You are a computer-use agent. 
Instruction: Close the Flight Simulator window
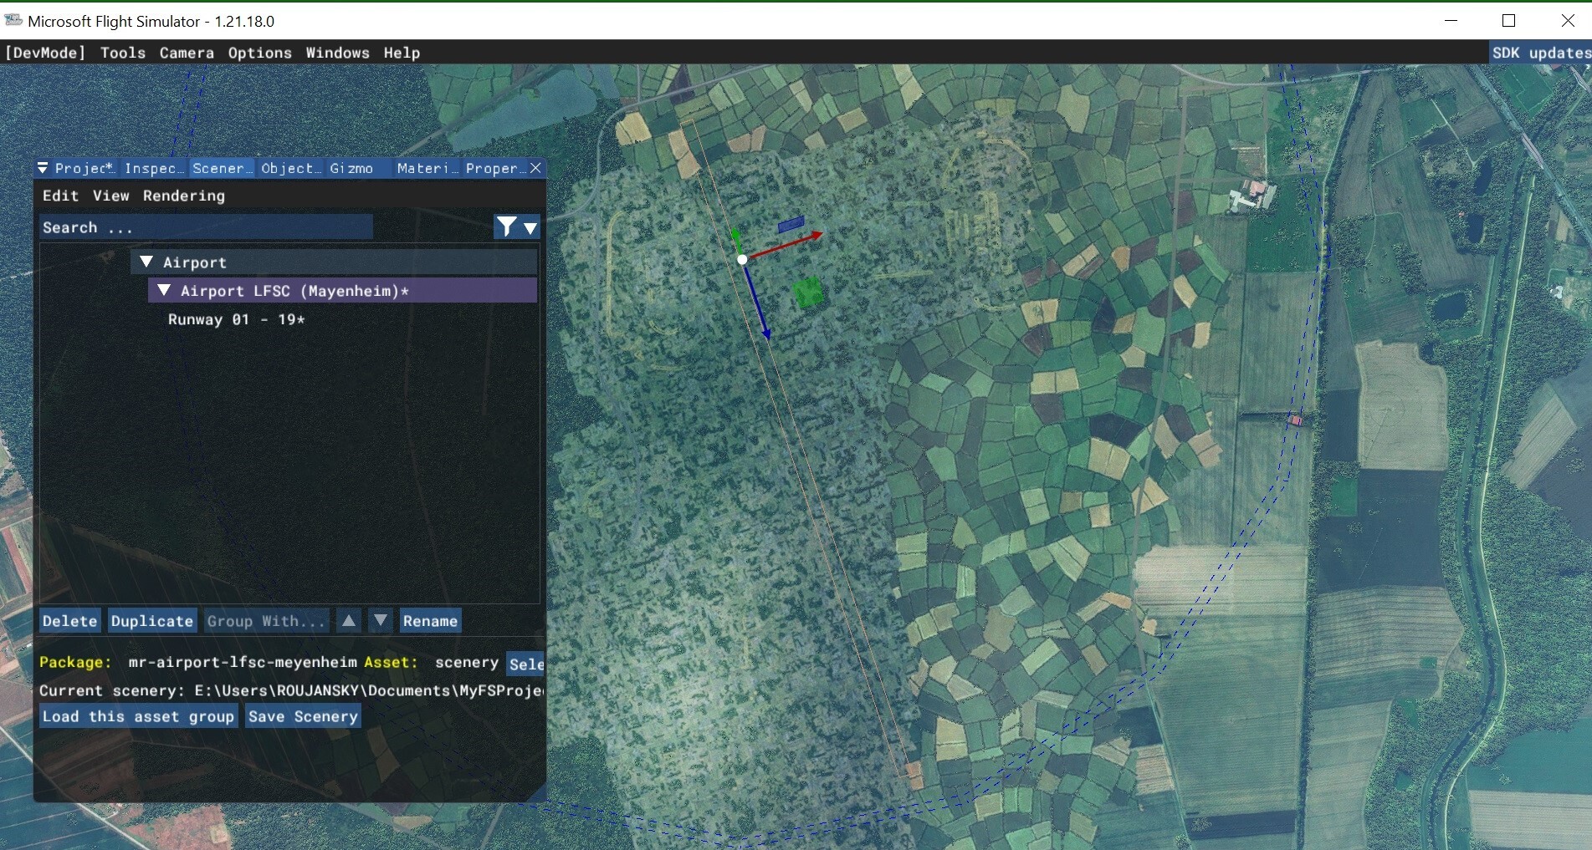(x=1568, y=20)
